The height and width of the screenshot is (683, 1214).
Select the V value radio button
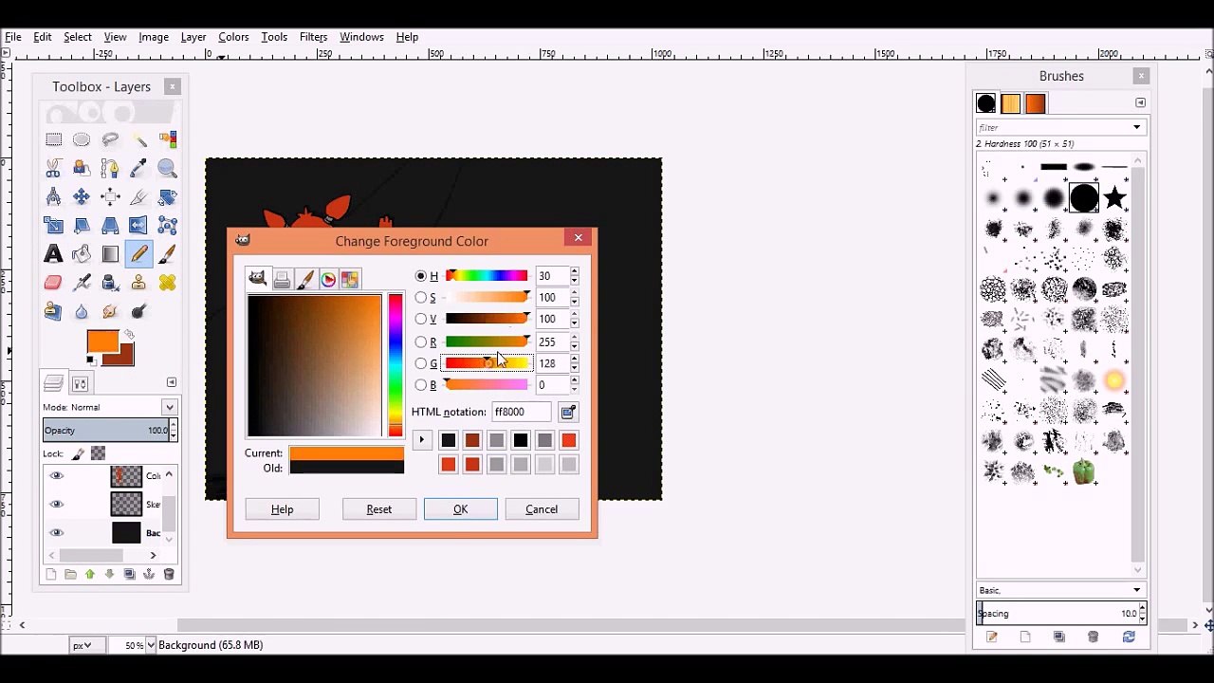[421, 320]
